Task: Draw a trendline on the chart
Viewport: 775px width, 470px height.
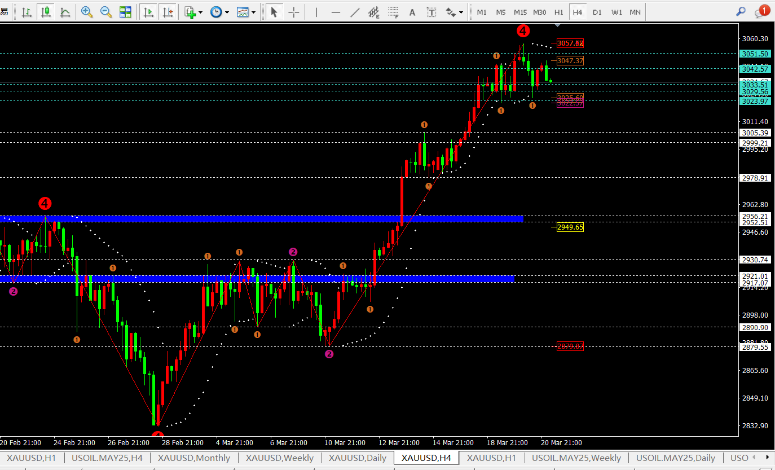Action: 355,12
